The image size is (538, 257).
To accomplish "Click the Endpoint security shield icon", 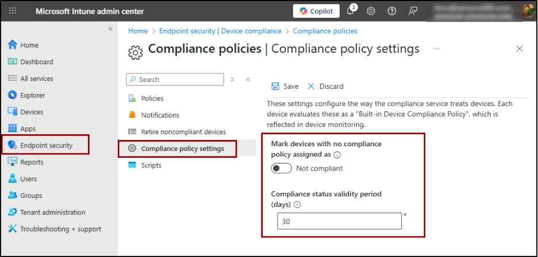I will click(x=12, y=145).
